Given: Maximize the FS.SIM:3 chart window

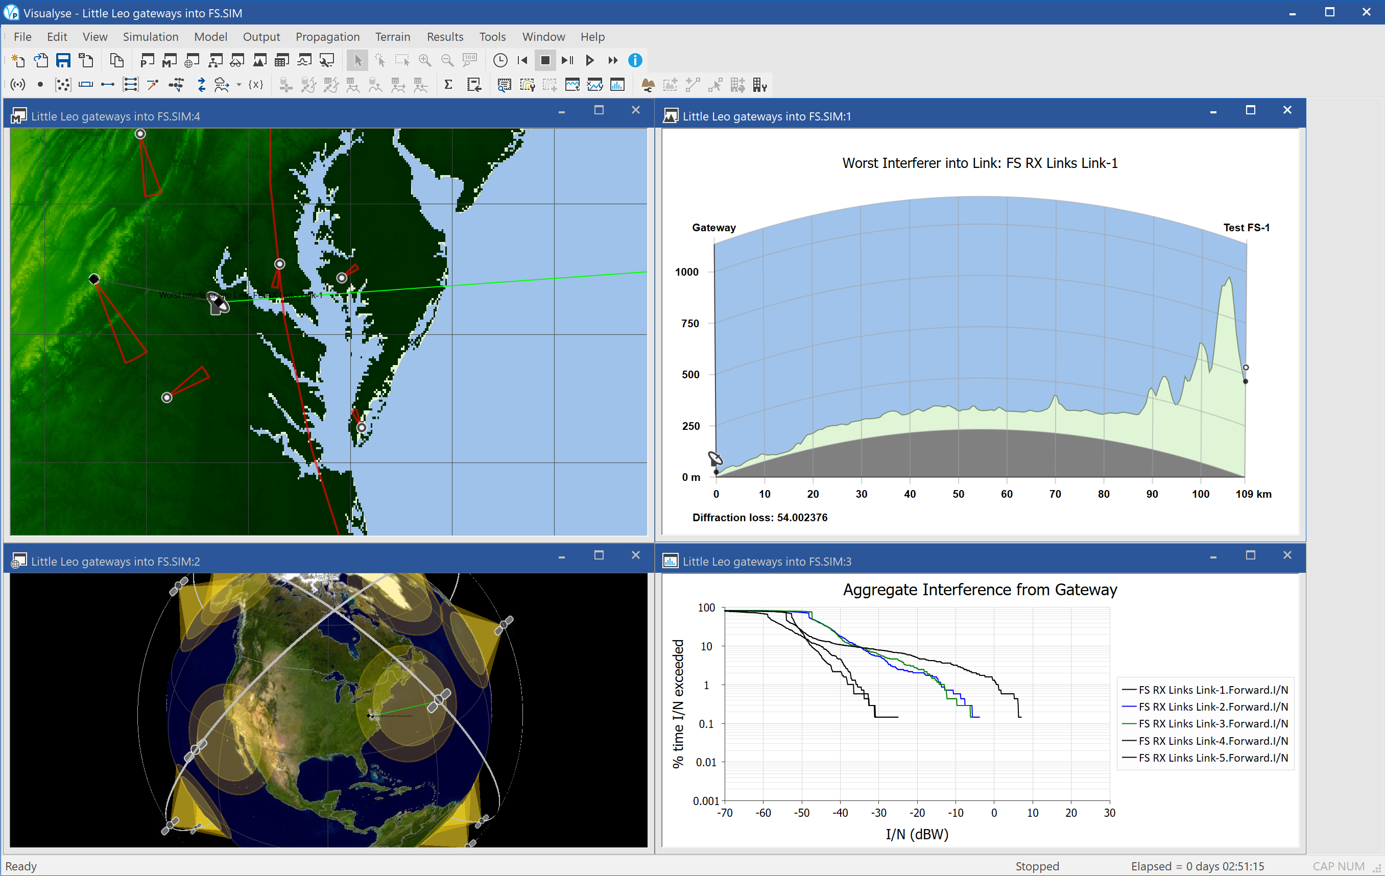Looking at the screenshot, I should [1250, 555].
